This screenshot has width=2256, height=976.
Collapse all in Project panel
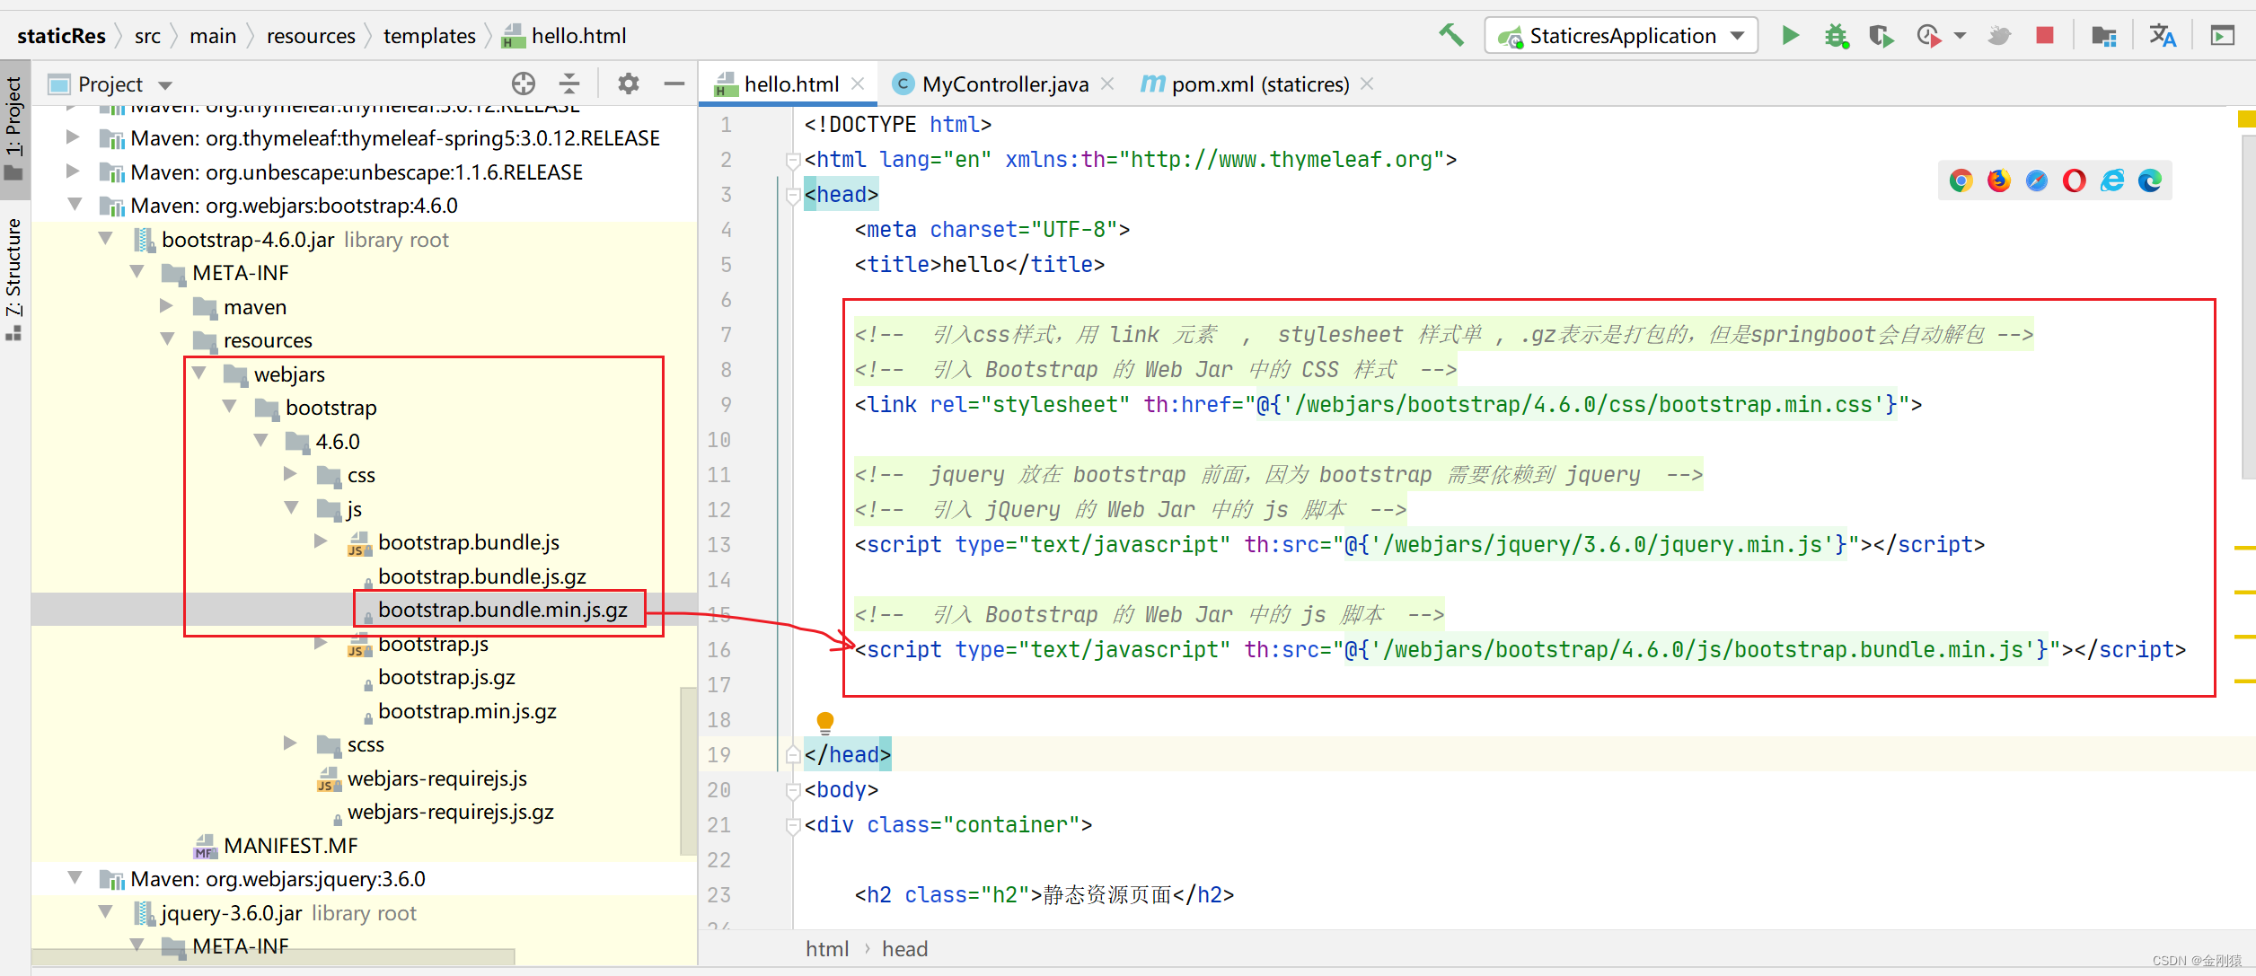[x=569, y=84]
